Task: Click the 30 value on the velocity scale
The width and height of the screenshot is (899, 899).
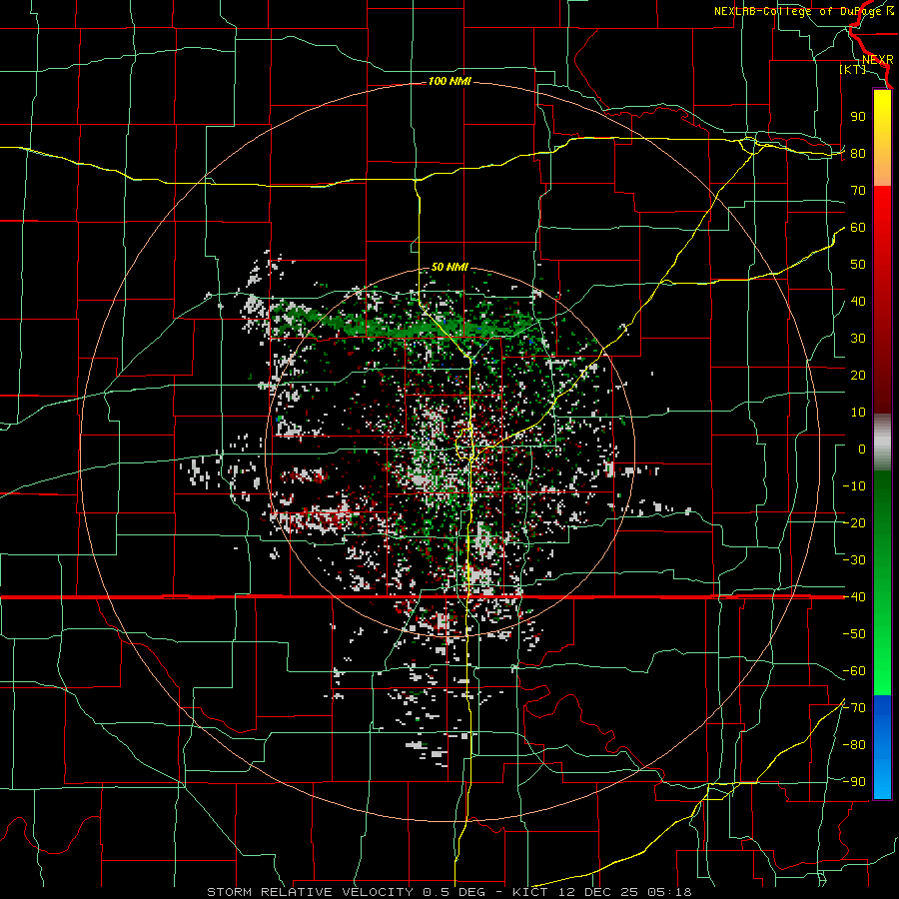Action: pyautogui.click(x=858, y=339)
